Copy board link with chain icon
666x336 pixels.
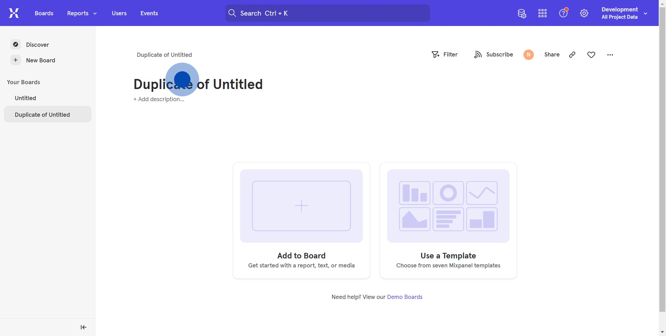572,55
